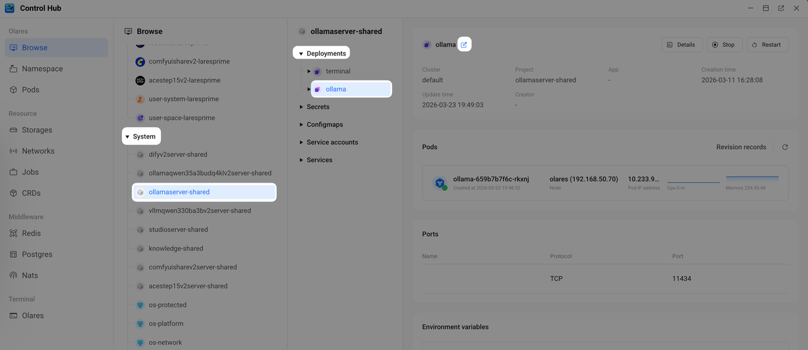The height and width of the screenshot is (350, 808).
Task: Click the Control Hub logo icon
Action: pos(9,8)
